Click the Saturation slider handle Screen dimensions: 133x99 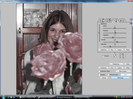pyautogui.click(x=110, y=46)
